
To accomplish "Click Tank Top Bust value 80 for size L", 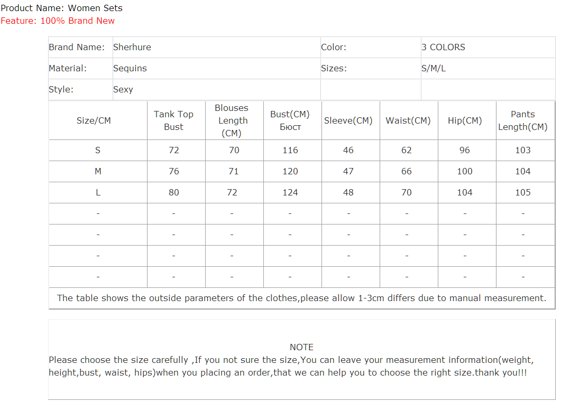I will click(174, 193).
